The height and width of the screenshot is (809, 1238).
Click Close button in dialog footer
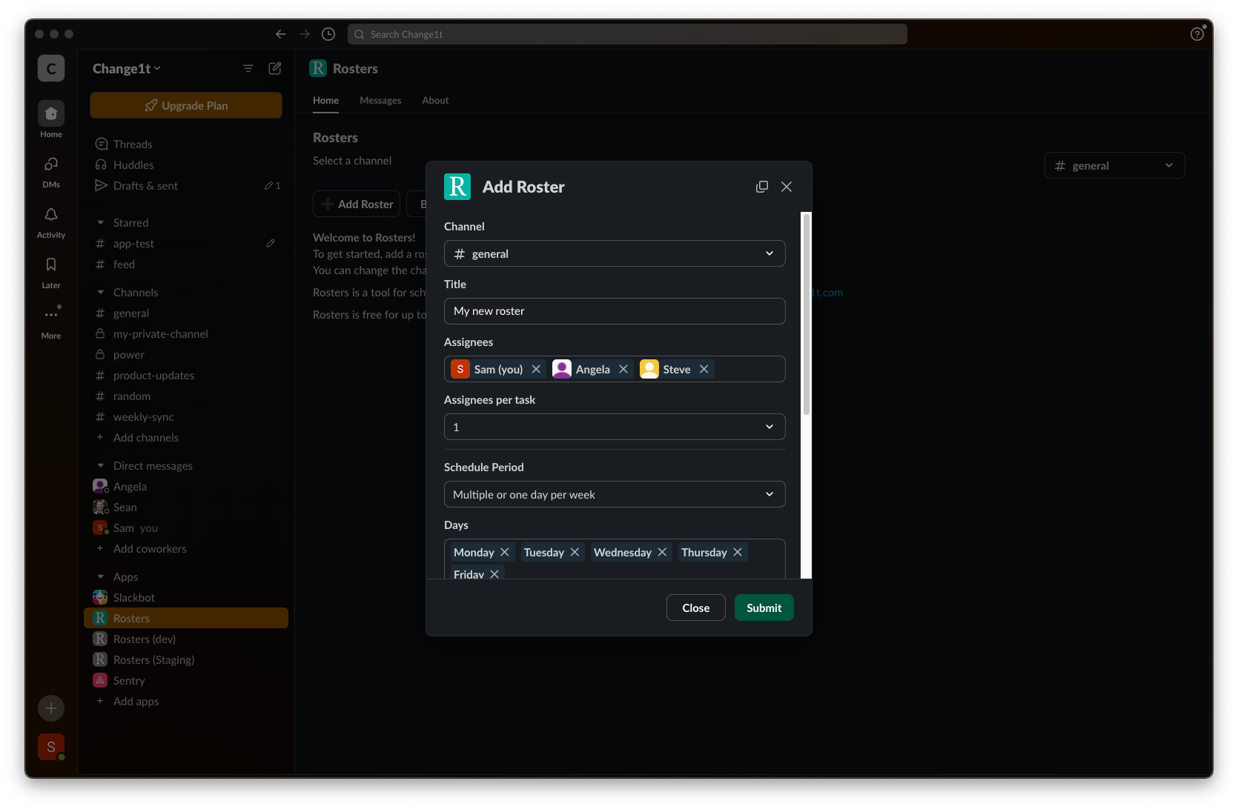695,607
